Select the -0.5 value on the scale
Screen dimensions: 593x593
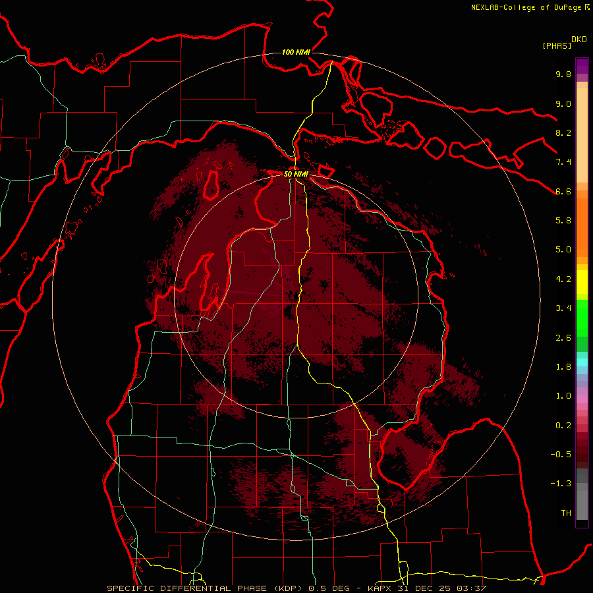click(x=561, y=455)
